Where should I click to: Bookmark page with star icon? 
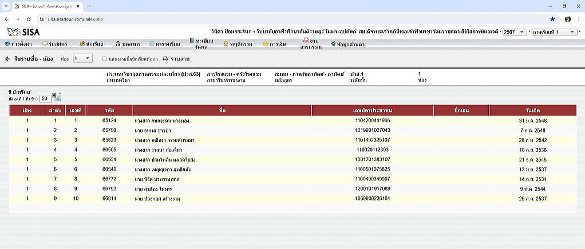[552, 19]
